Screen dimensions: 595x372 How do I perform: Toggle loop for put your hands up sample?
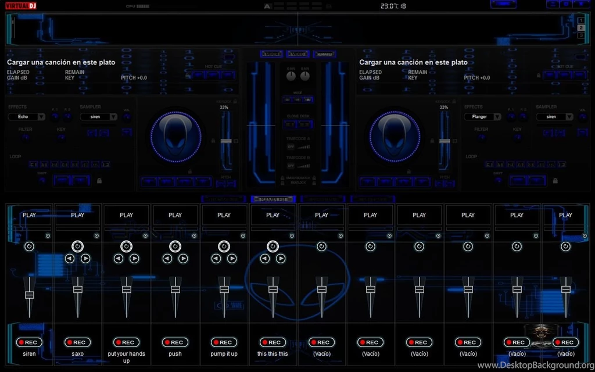pyautogui.click(x=126, y=246)
